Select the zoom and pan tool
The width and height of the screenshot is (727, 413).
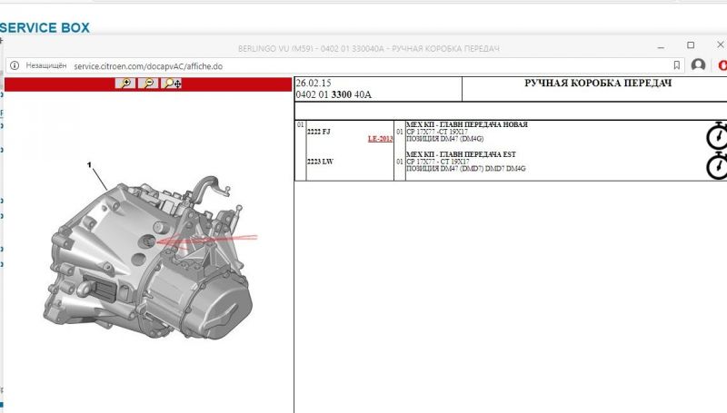point(173,84)
